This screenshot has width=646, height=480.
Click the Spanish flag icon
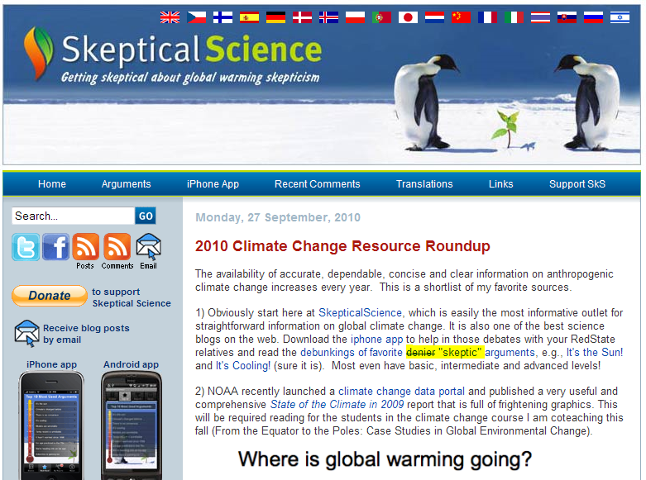click(249, 17)
